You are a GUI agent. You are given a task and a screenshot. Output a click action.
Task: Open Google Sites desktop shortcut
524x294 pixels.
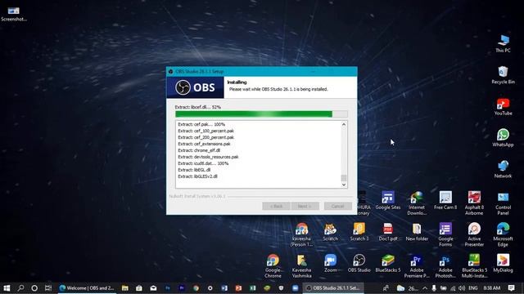coord(387,200)
